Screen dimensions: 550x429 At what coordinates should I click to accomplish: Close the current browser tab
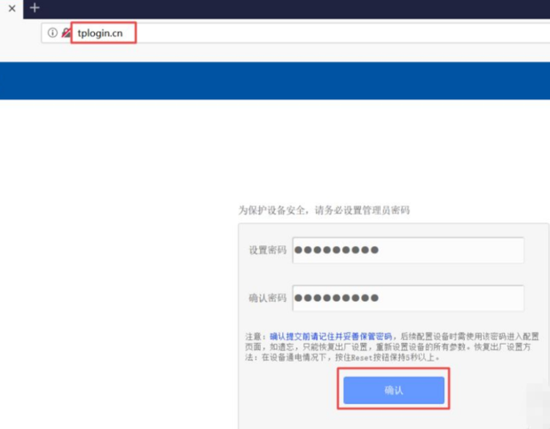(x=12, y=8)
